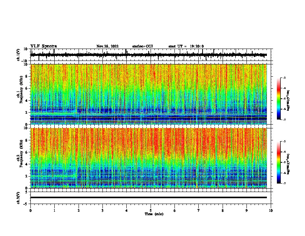Click the "-5" tick on ch.3(V) axis

[x=26, y=204]
